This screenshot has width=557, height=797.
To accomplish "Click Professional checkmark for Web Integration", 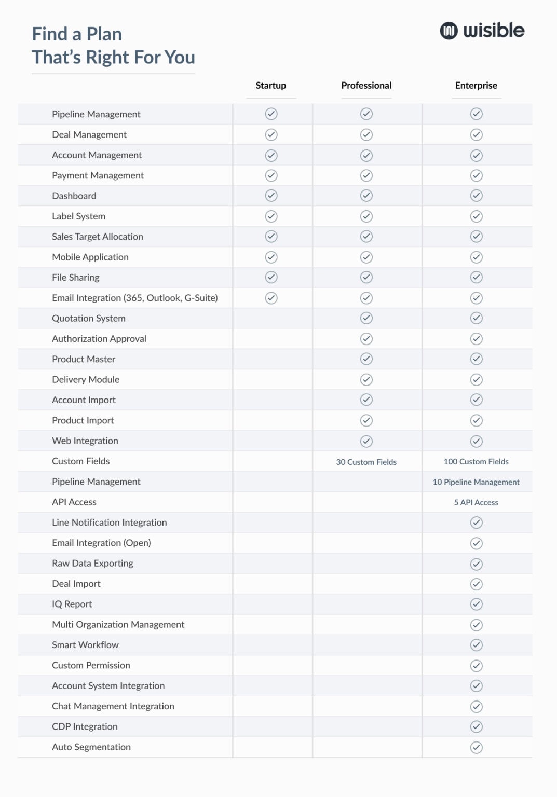I will pos(366,441).
